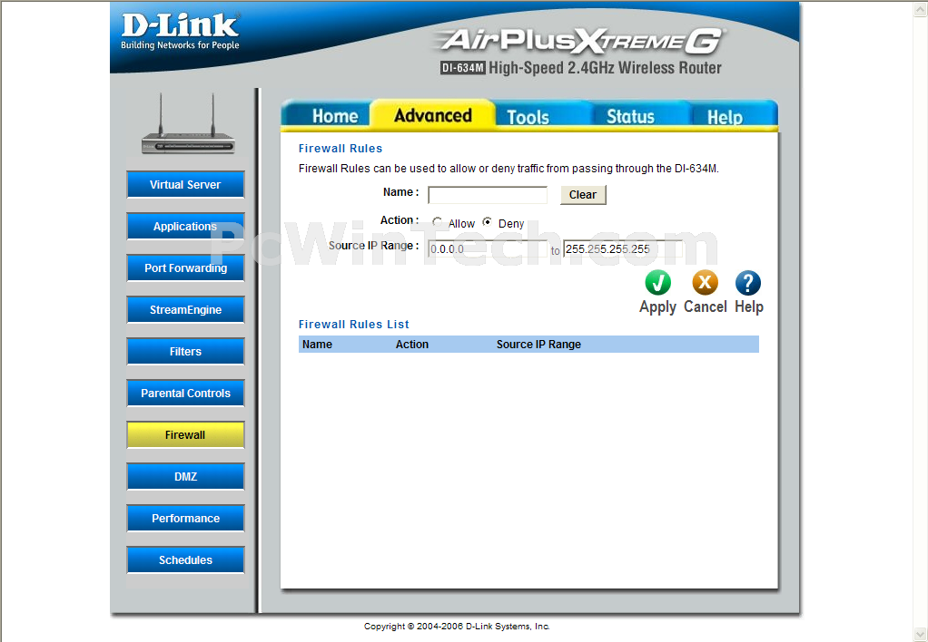
Task: Switch to the Advanced tab
Action: (x=432, y=114)
